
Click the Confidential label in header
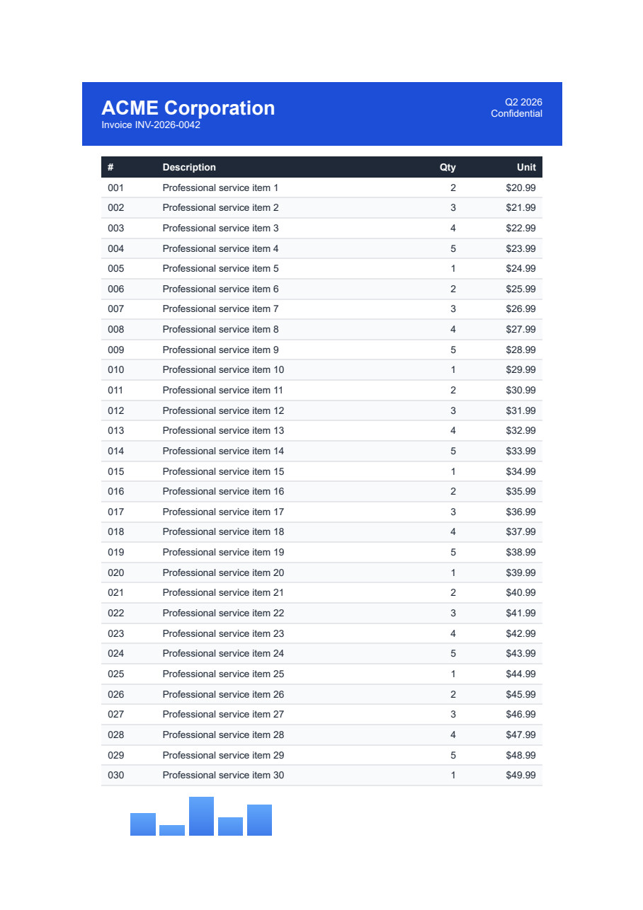point(516,113)
